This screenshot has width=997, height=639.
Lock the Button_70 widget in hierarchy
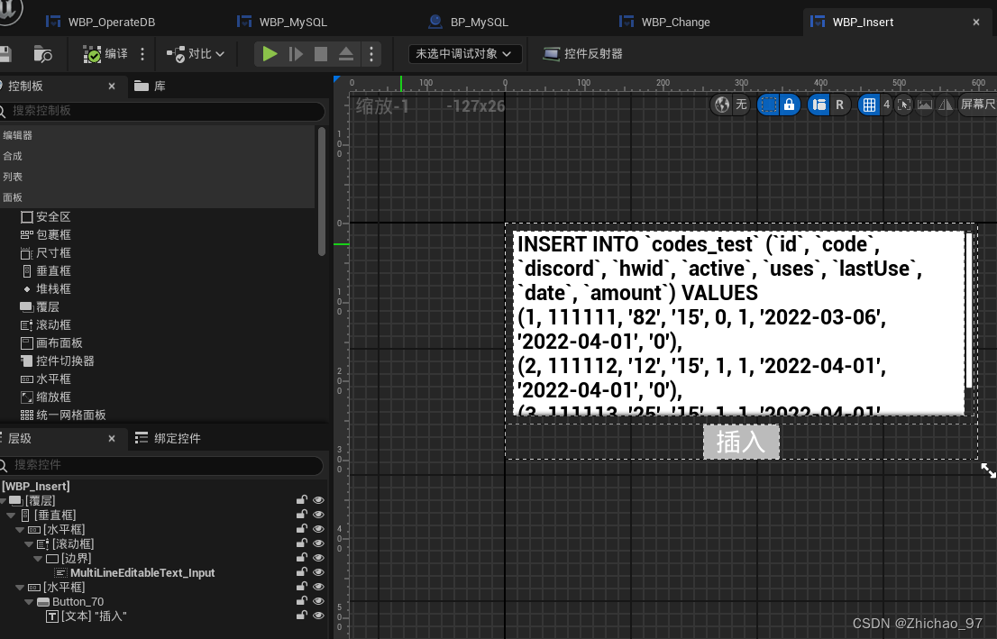302,601
